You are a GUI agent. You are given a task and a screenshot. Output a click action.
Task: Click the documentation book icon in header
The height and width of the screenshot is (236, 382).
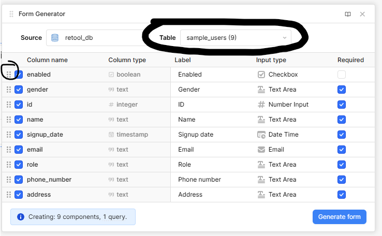click(x=348, y=14)
